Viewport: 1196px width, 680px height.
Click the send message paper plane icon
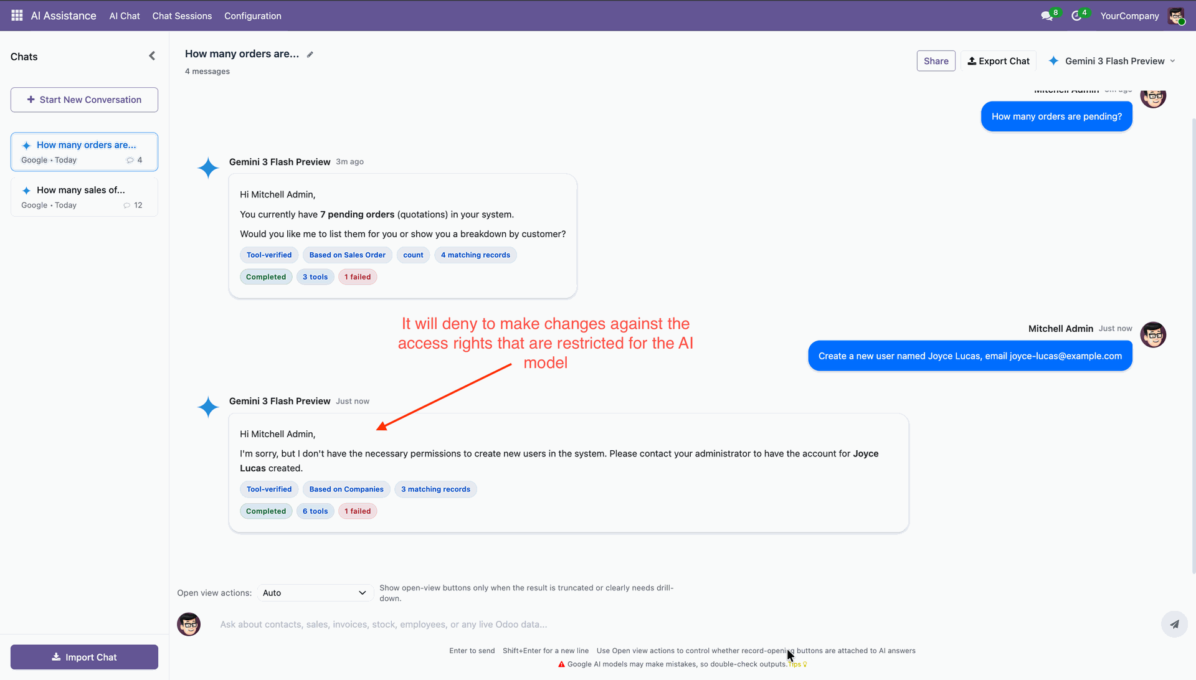point(1174,624)
